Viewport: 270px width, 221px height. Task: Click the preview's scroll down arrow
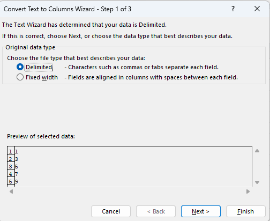pyautogui.click(x=257, y=182)
